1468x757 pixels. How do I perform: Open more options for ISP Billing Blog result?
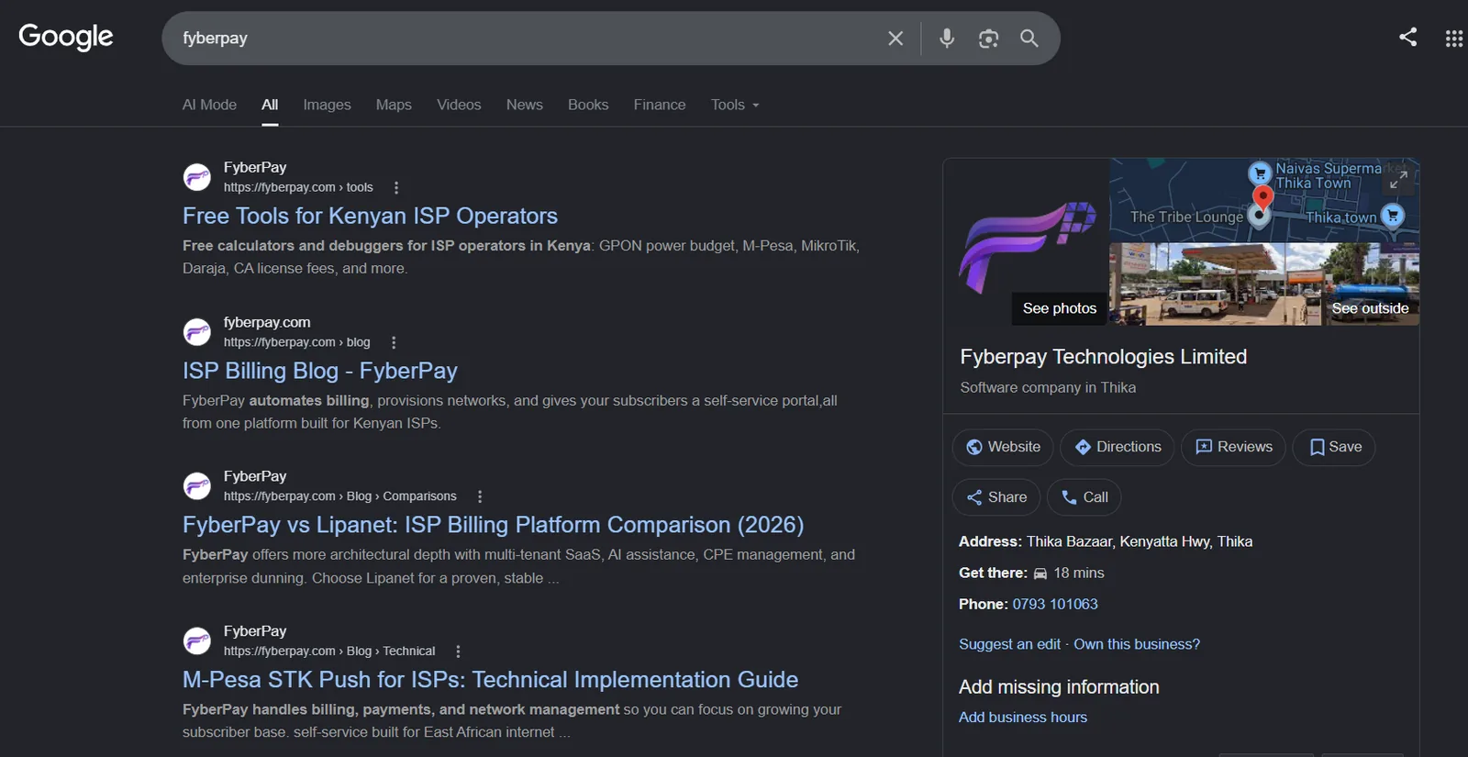click(x=394, y=342)
